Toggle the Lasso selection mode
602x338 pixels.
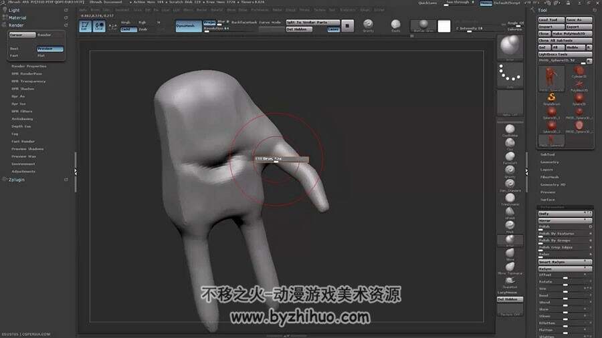(333, 29)
